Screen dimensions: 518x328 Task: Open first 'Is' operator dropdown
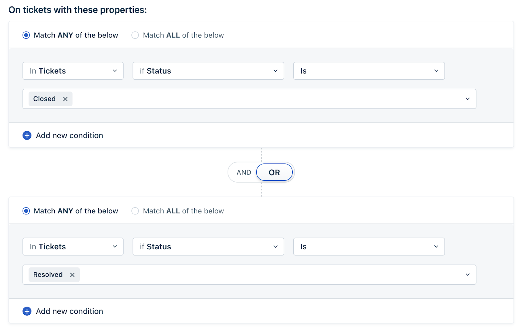click(369, 71)
